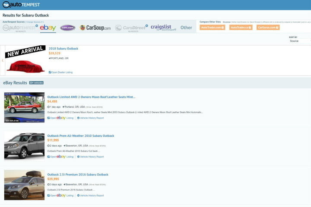
Task: Open Vehicle History Report for 2016 Outback
Action: click(x=90, y=195)
